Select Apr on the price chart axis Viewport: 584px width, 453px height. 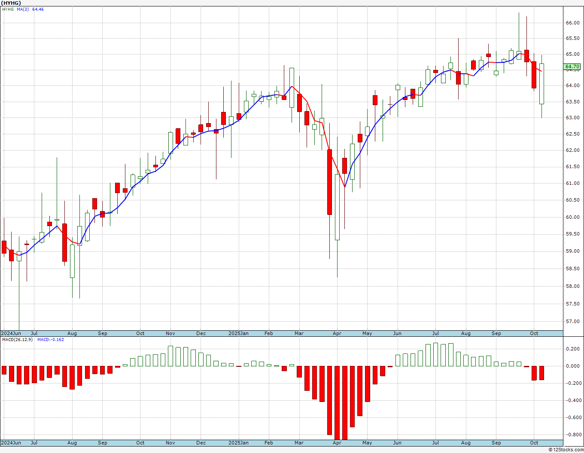[x=337, y=333]
